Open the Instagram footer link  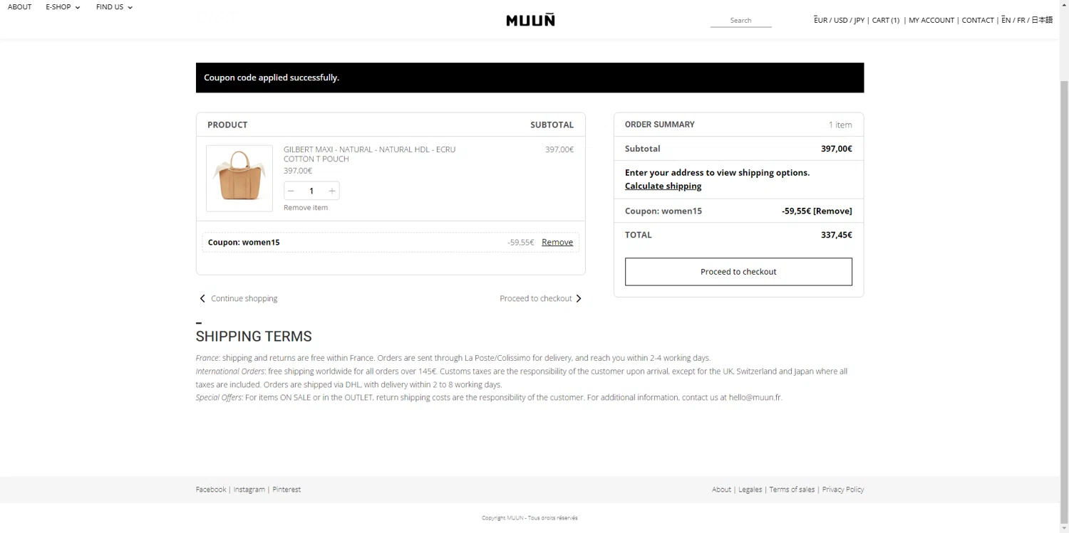point(249,490)
